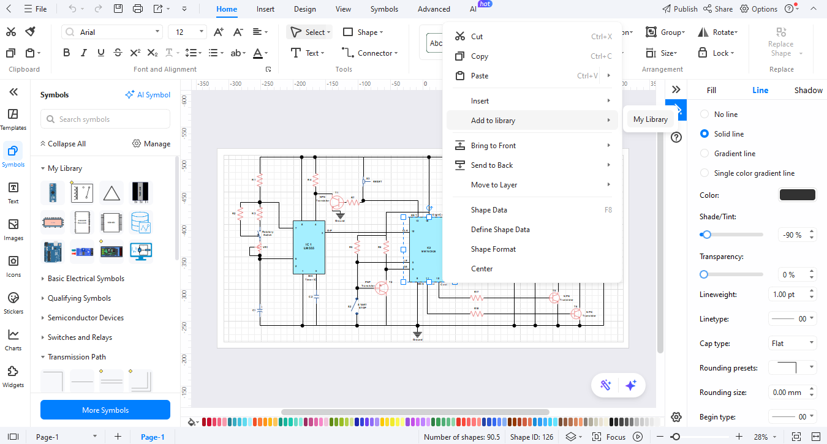Toggle Focus mode in status bar
Image resolution: width=827 pixels, height=444 pixels.
point(609,437)
